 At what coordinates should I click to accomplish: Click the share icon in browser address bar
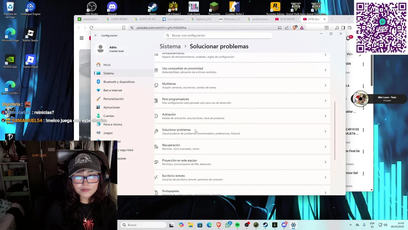pos(287,28)
